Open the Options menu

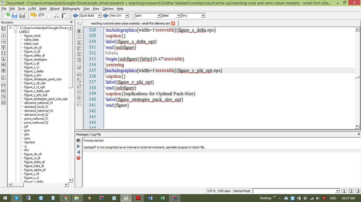108,9
